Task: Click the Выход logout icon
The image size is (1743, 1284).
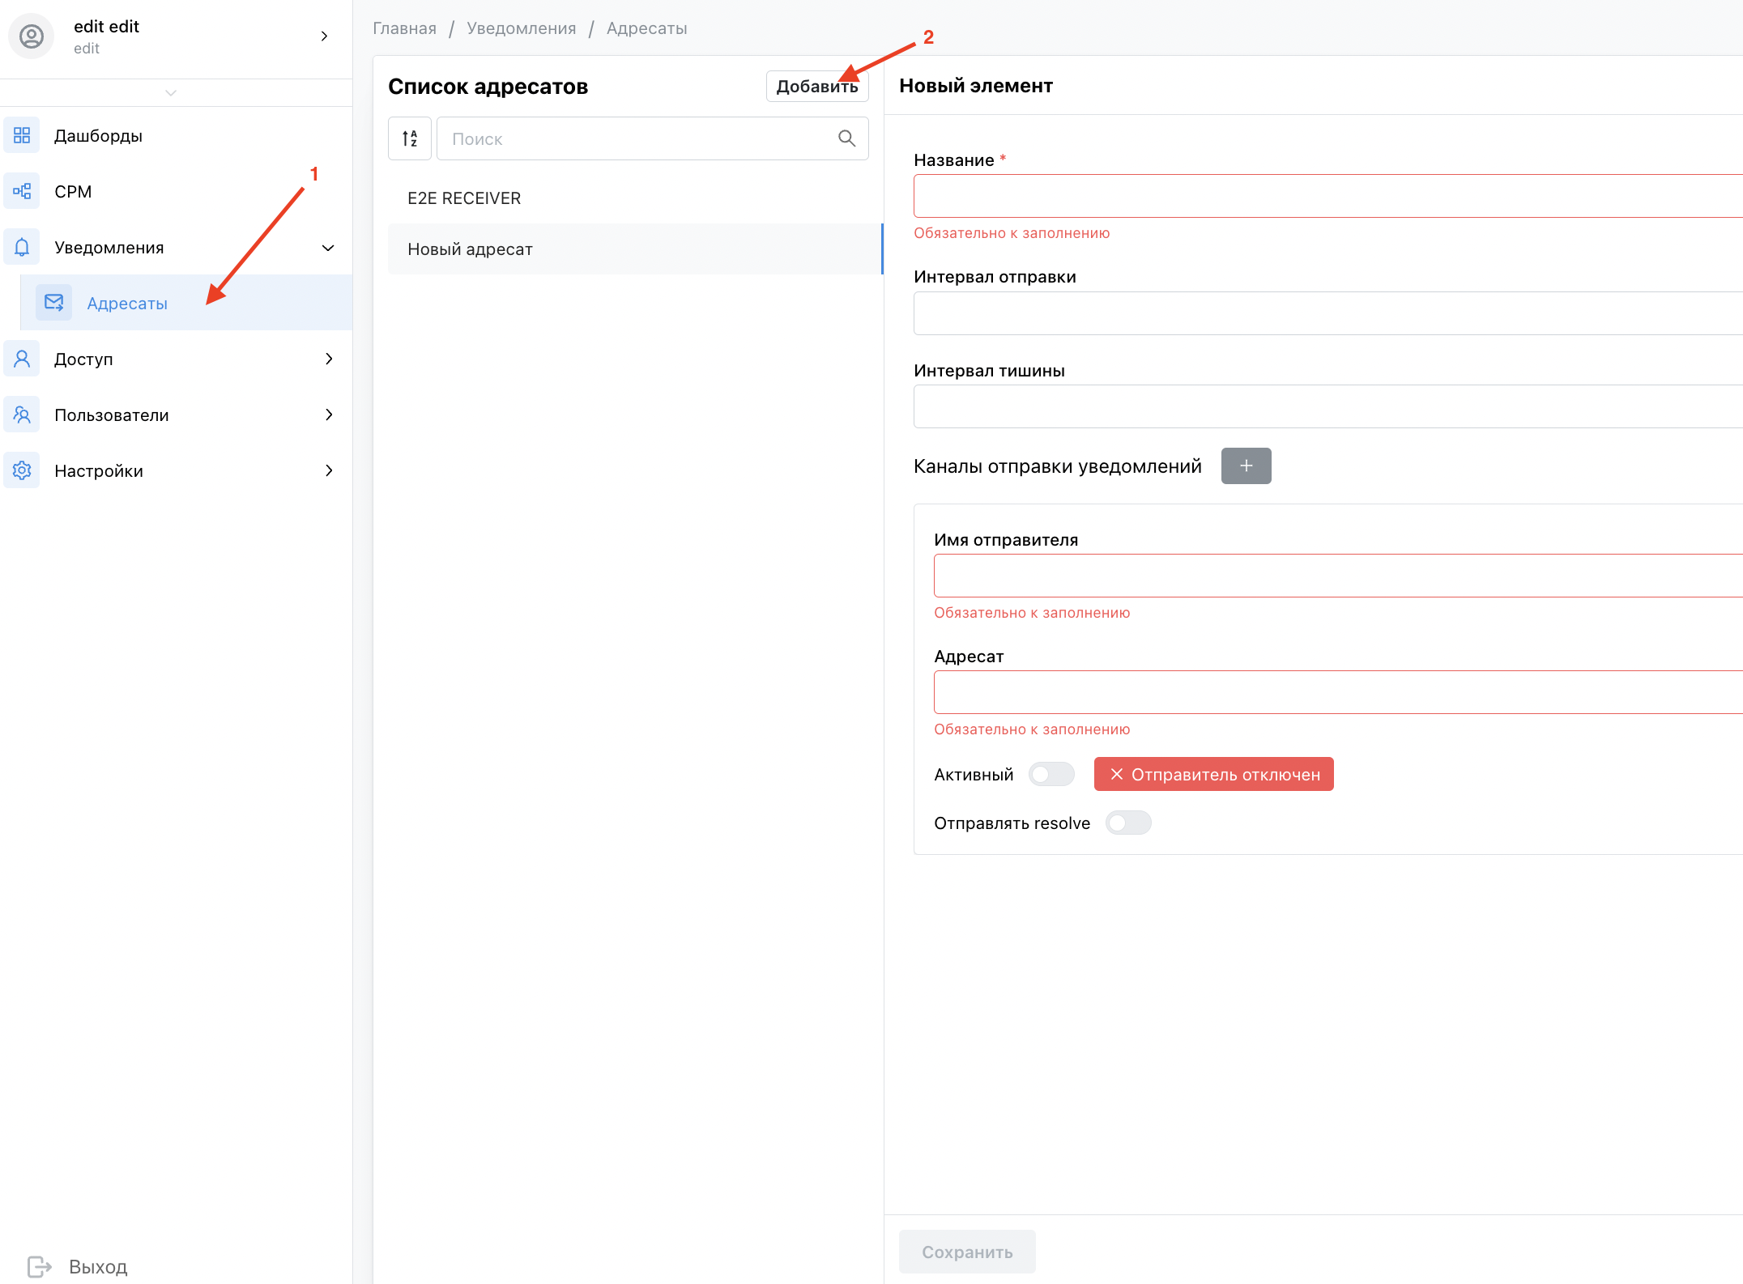Action: coord(39,1266)
